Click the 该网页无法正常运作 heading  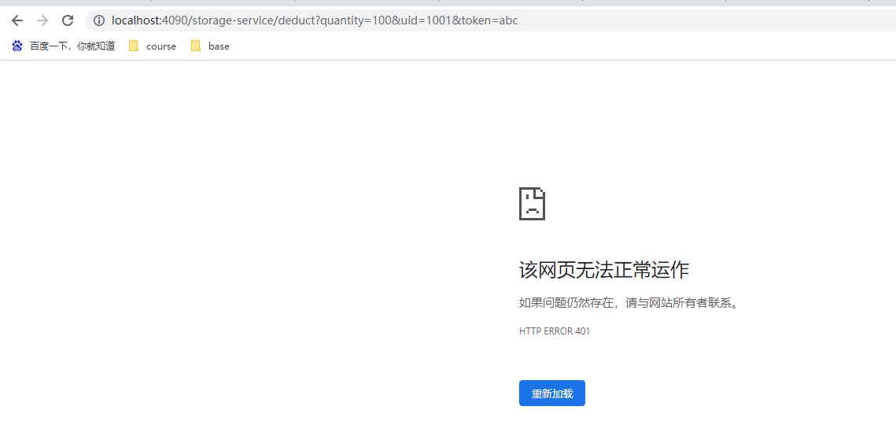pyautogui.click(x=604, y=270)
